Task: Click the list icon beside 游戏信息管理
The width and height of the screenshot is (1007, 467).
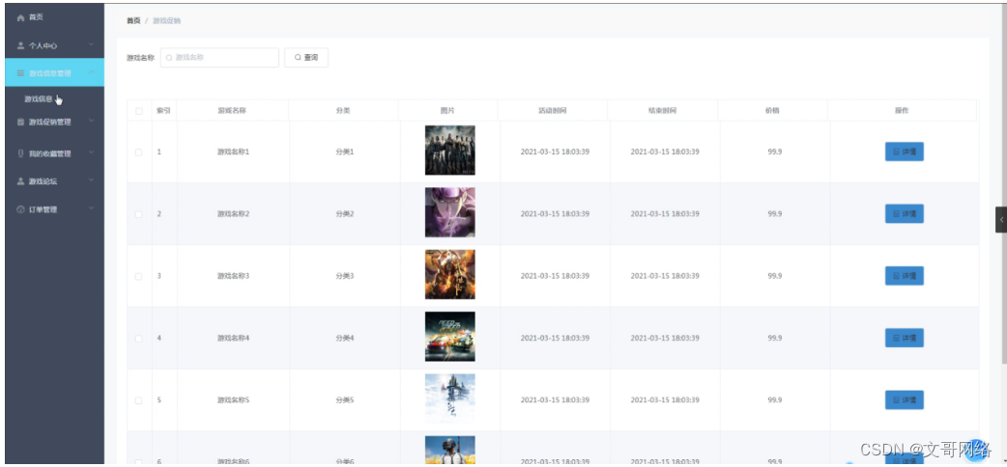Action: point(20,73)
